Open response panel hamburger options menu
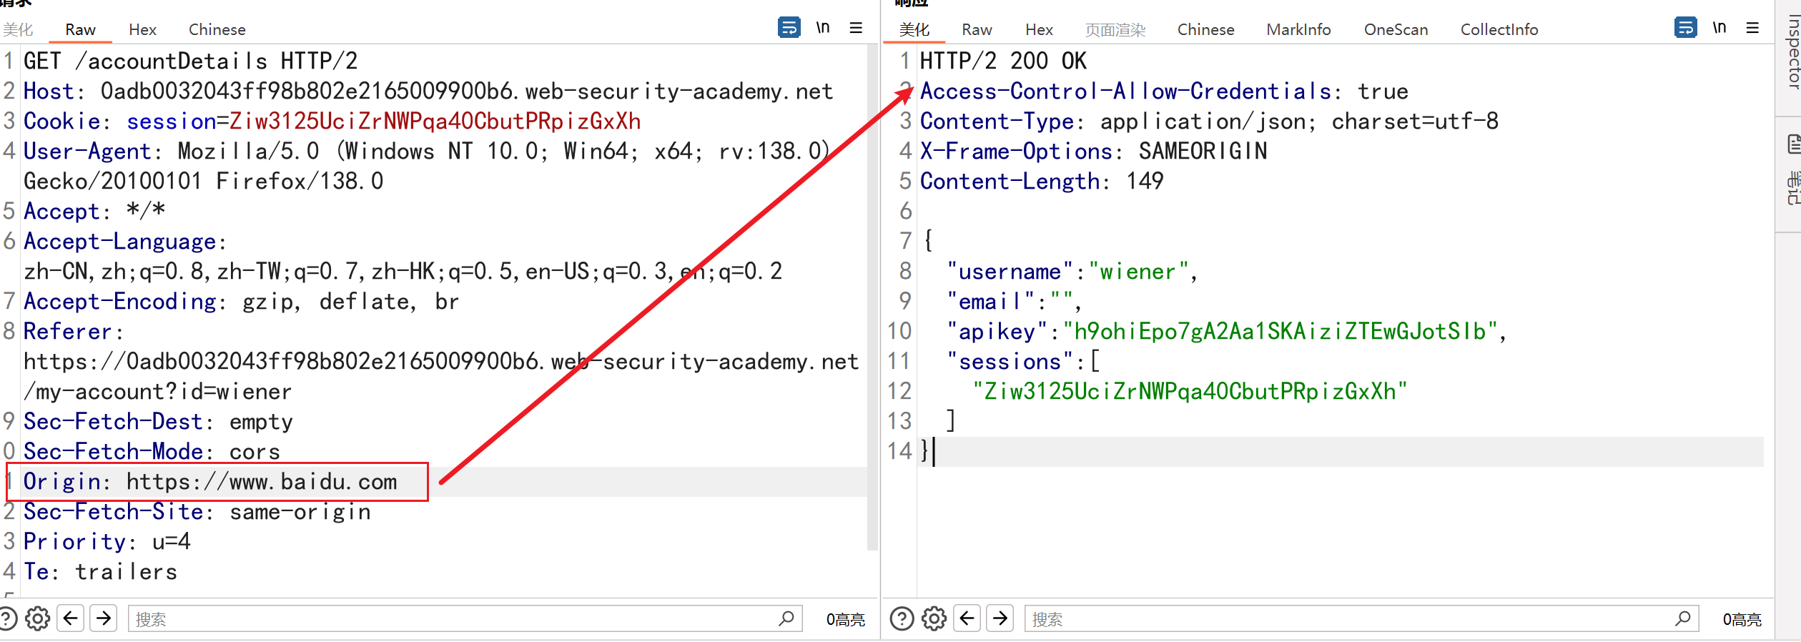The image size is (1801, 642). pyautogui.click(x=1752, y=28)
